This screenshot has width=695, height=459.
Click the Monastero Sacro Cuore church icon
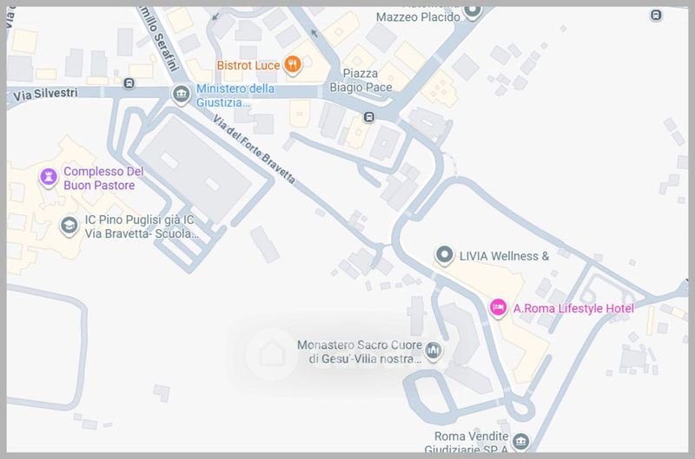pyautogui.click(x=433, y=351)
